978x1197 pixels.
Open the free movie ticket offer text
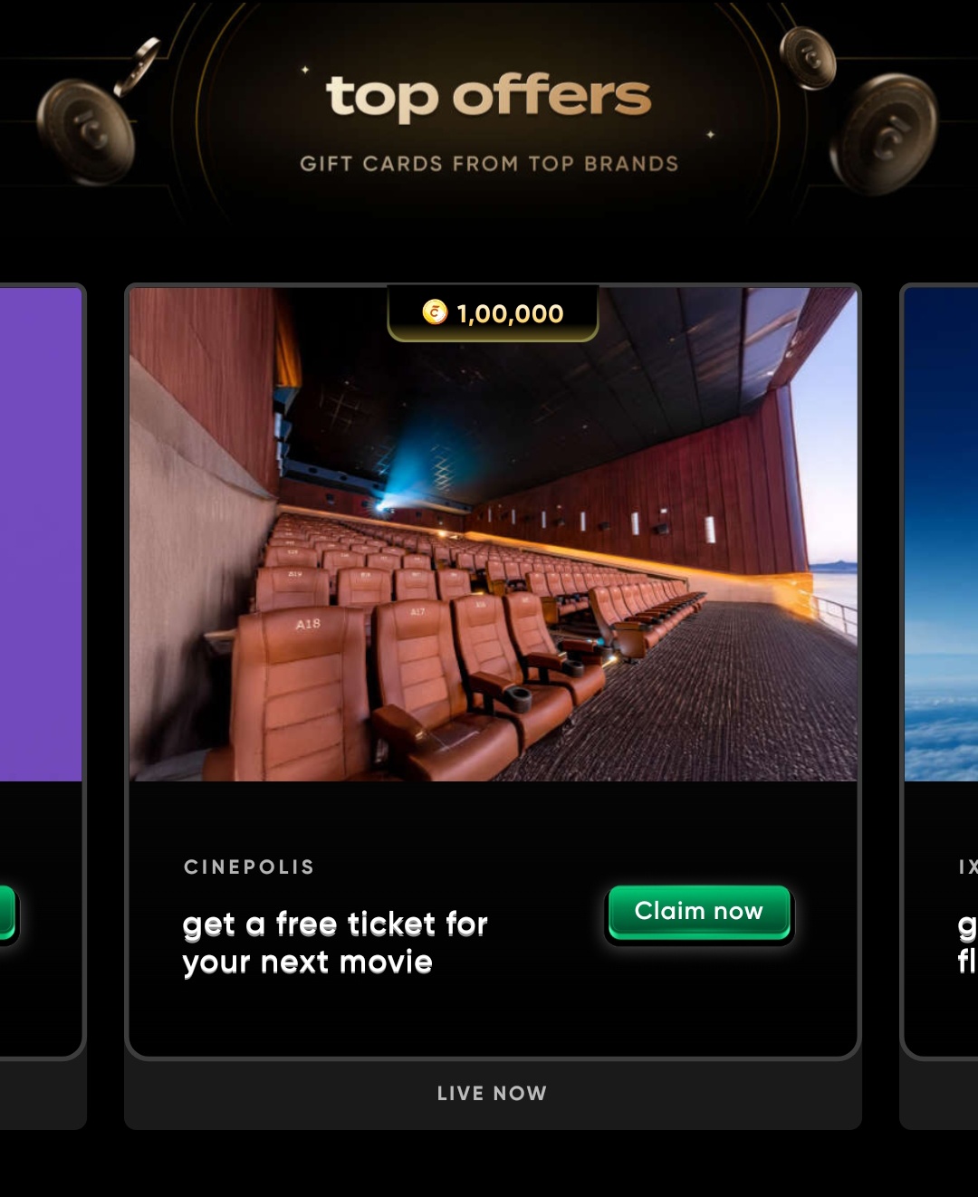click(335, 943)
